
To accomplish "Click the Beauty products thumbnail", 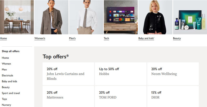I will pyautogui.click(x=190, y=17).
